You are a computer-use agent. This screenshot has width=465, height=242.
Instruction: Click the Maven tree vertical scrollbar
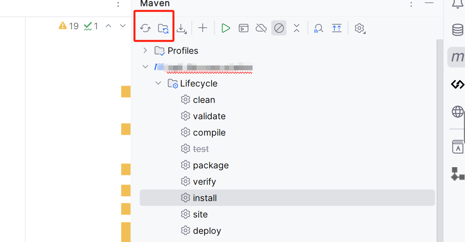(x=440, y=141)
